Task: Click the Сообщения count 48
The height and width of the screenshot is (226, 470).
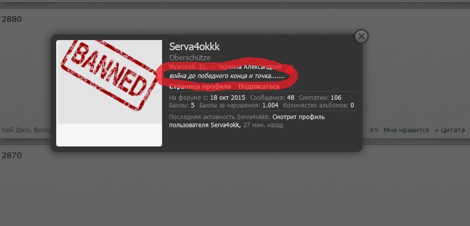Action: [x=290, y=98]
